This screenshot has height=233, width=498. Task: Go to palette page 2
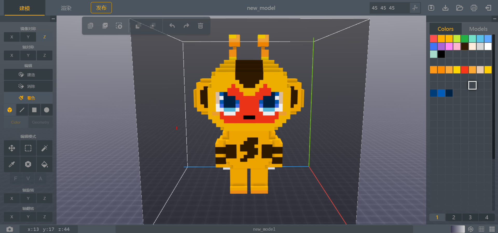[454, 217]
